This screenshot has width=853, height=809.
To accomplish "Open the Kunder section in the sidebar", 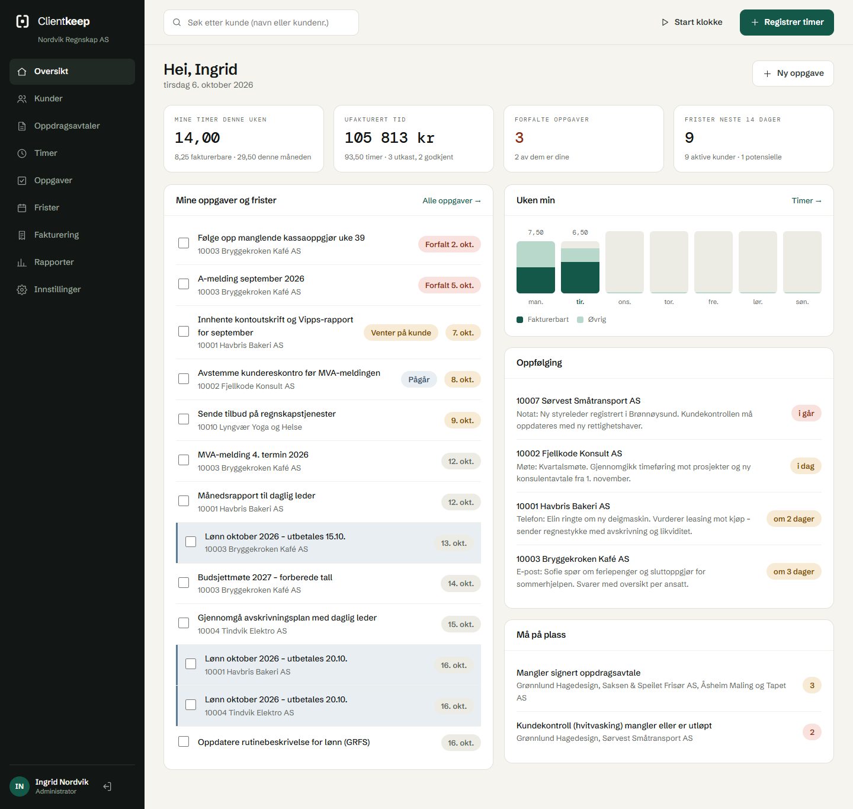I will point(72,99).
